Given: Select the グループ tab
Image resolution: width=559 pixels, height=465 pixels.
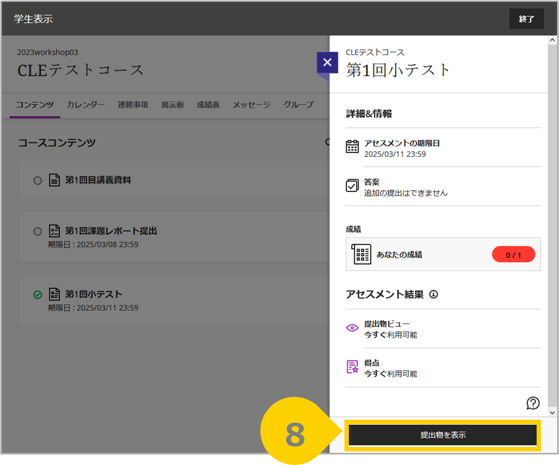Looking at the screenshot, I should [298, 105].
